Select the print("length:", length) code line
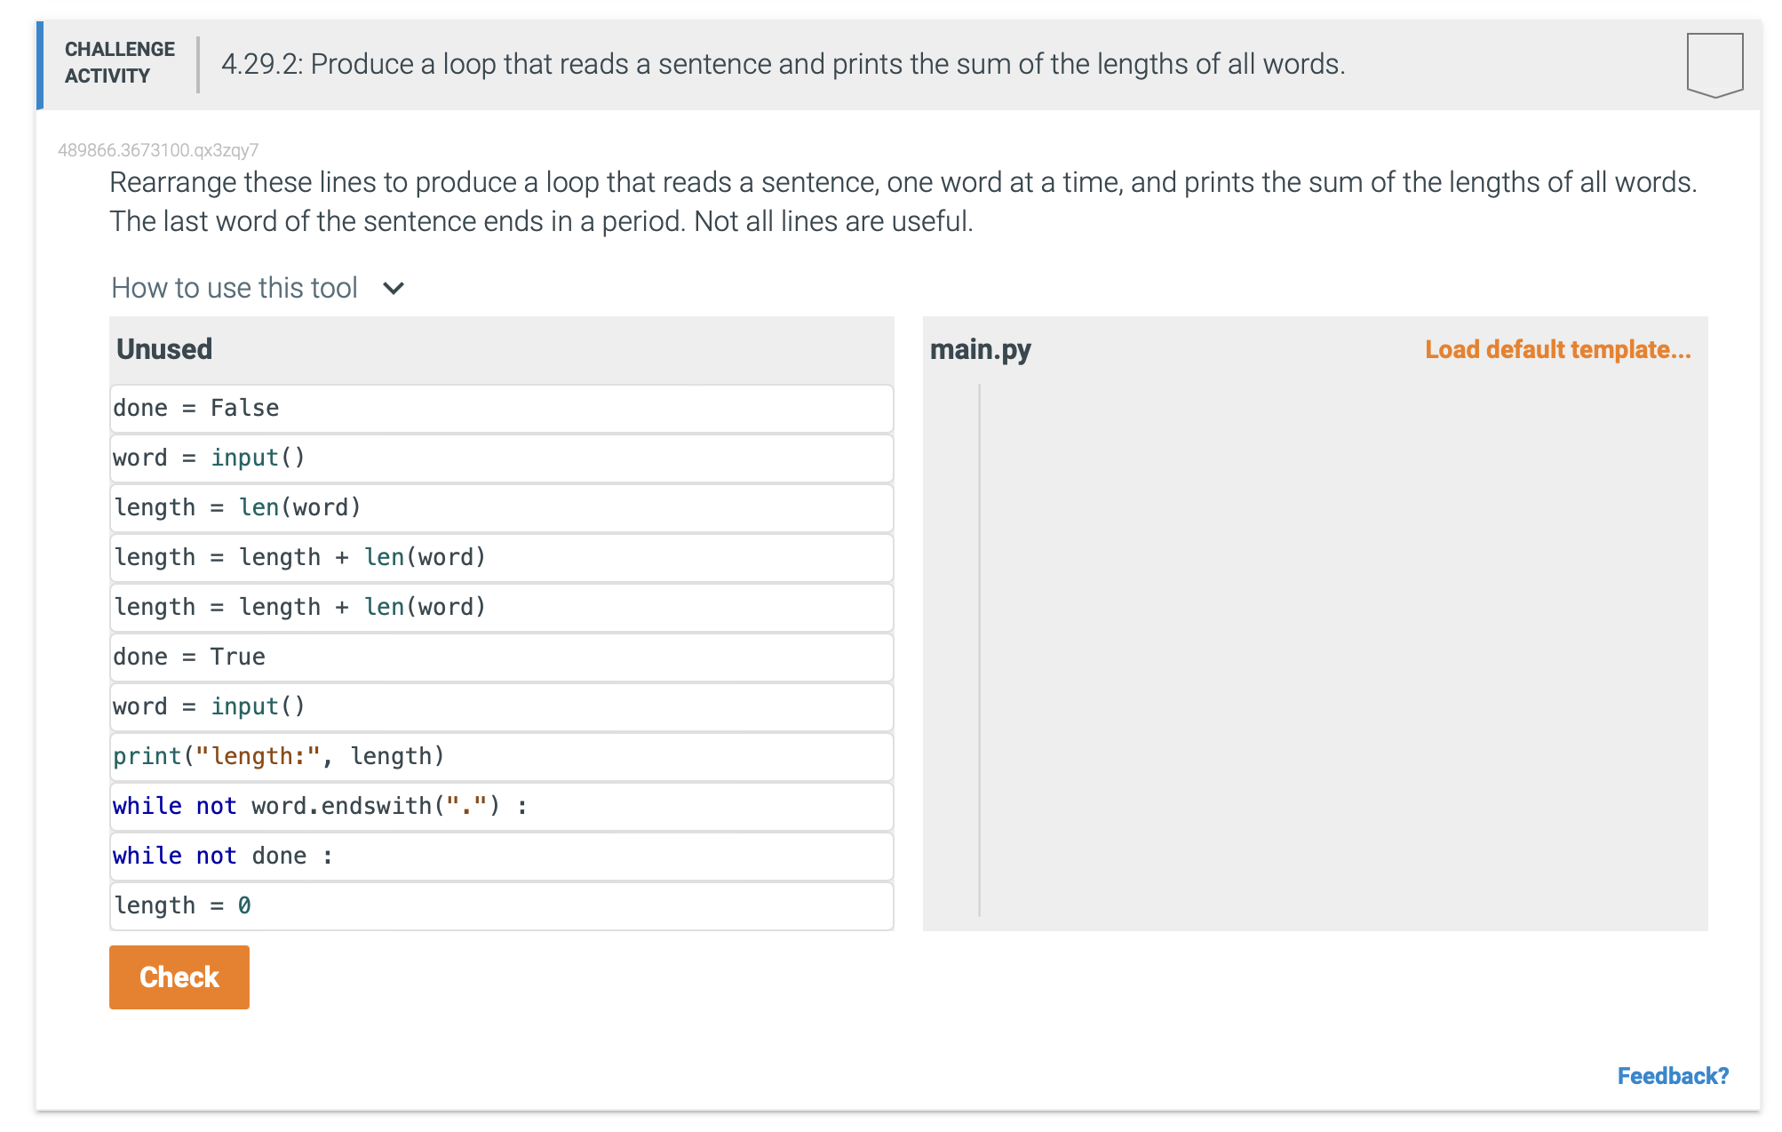Image resolution: width=1782 pixels, height=1132 pixels. pos(501,757)
